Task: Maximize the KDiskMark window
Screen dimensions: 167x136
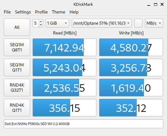Action: pos(155,4)
